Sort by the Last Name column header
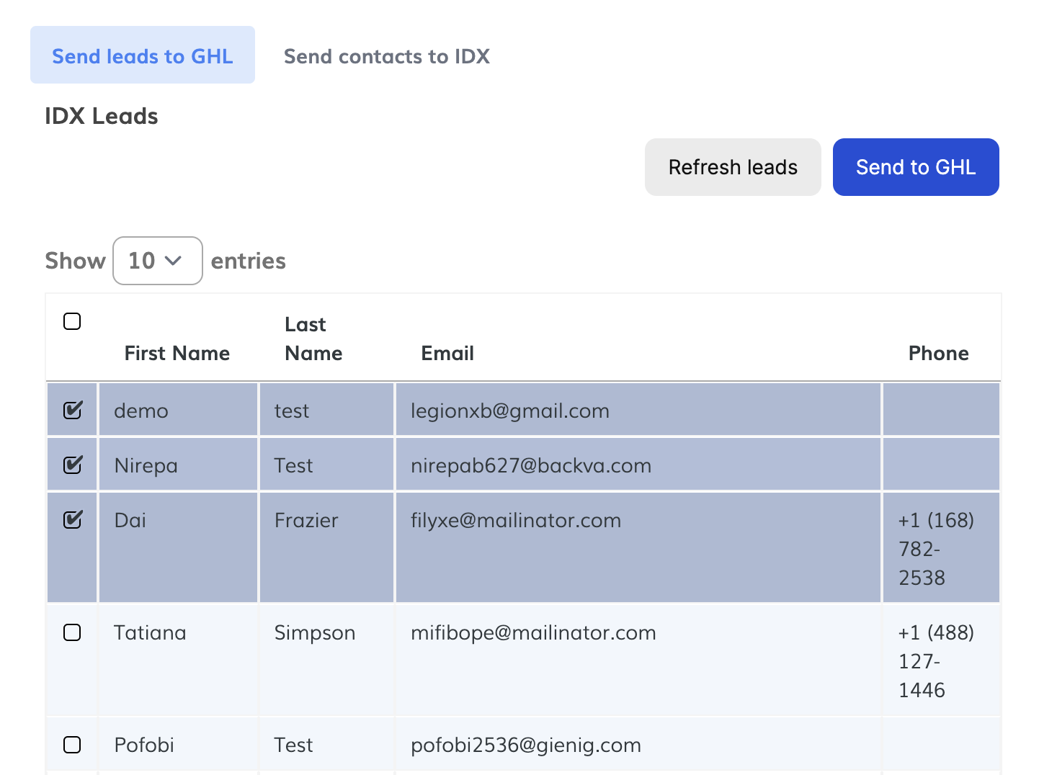 point(313,339)
